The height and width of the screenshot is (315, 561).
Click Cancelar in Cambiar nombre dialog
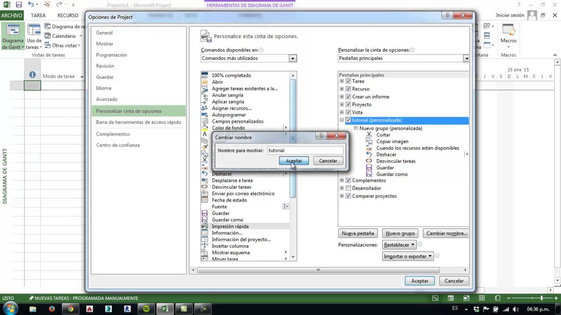328,161
